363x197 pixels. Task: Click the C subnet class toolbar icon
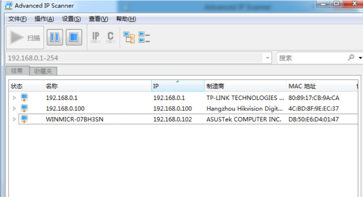[x=110, y=38]
